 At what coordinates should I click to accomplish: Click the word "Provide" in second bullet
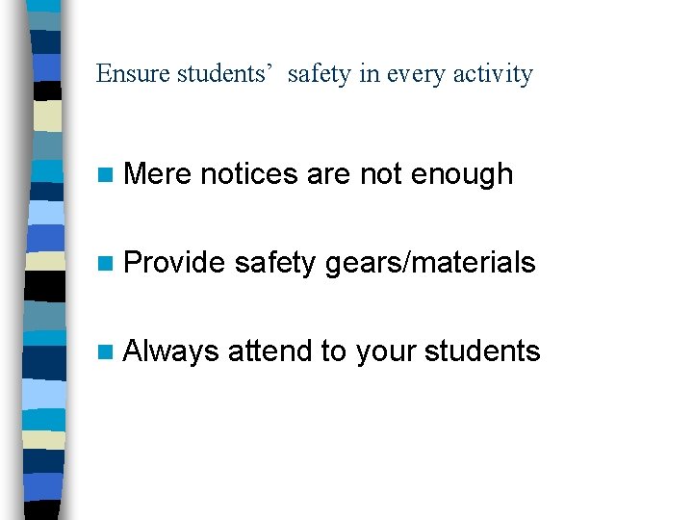coord(174,262)
